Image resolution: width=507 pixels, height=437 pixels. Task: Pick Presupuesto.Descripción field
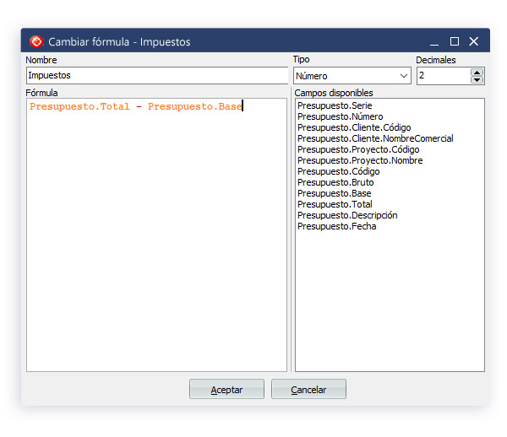coord(347,215)
